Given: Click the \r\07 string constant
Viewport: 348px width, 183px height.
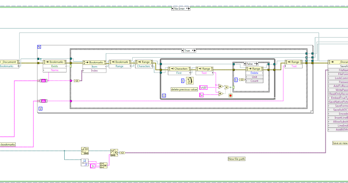Looking at the screenshot, I should [204, 87].
